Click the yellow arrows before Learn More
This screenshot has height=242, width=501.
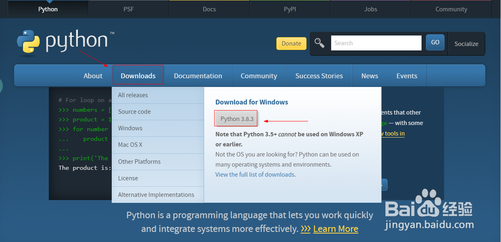coord(306,229)
